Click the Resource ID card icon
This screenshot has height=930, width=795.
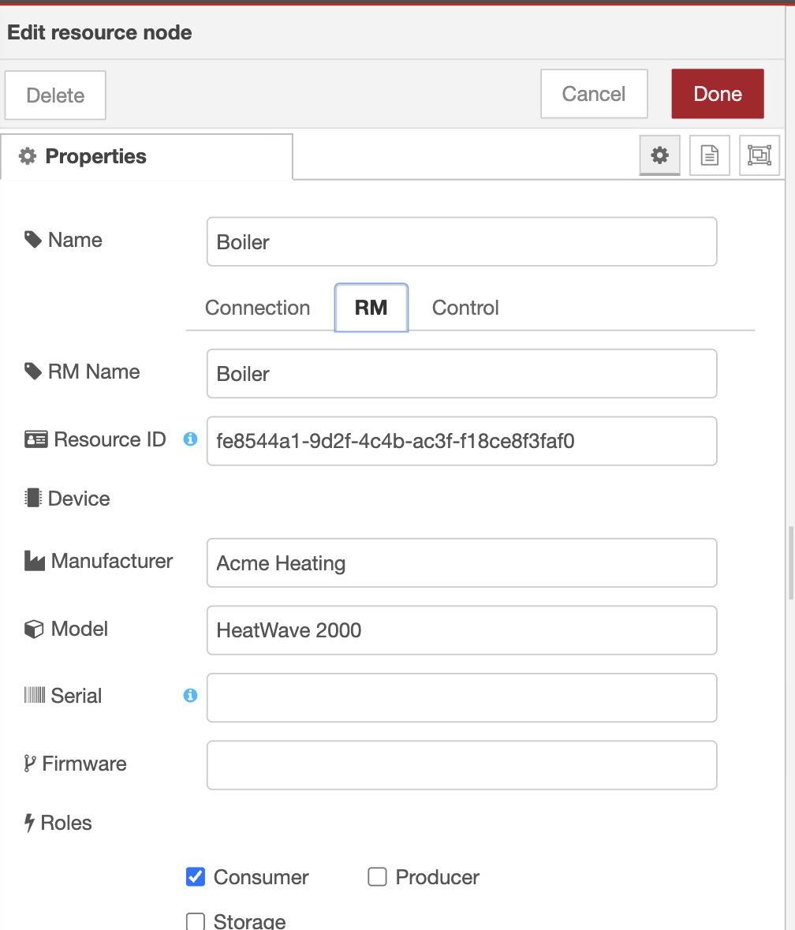pos(35,439)
